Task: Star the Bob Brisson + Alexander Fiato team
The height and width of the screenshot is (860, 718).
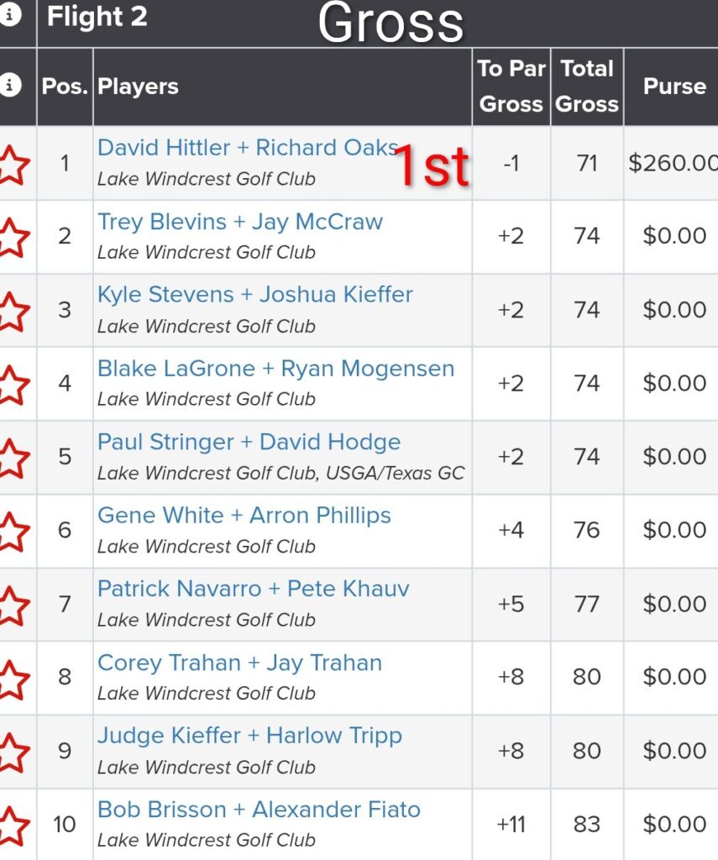Action: [13, 824]
